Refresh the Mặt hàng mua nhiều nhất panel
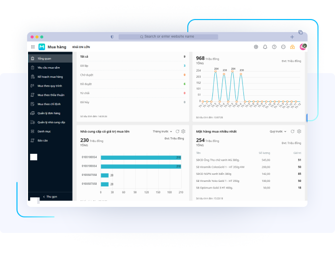 [x=292, y=131]
